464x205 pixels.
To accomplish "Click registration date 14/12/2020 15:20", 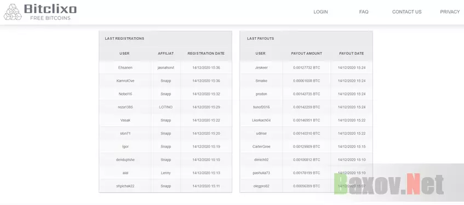I will click(206, 133).
